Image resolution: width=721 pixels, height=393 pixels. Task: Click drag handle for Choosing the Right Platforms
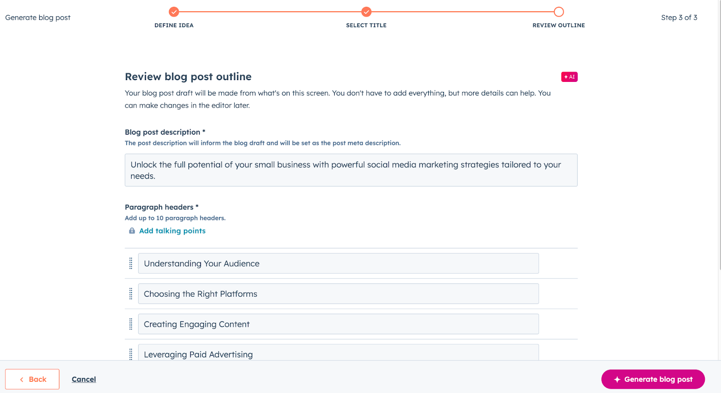(x=131, y=294)
